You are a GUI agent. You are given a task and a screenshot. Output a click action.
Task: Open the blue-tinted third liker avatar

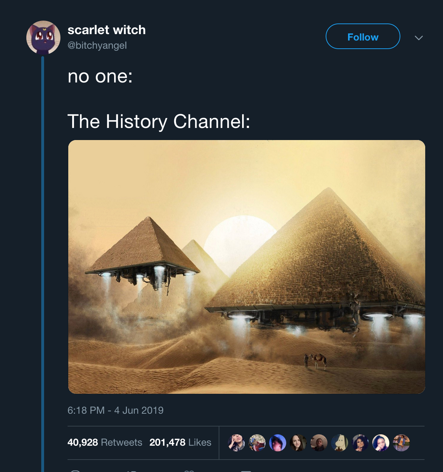pos(278,443)
